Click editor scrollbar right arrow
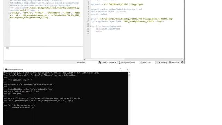The image size is (222, 125). point(183,59)
